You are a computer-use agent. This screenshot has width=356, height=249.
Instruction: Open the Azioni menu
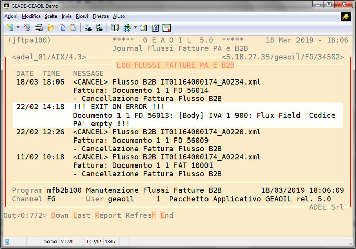[11, 16]
